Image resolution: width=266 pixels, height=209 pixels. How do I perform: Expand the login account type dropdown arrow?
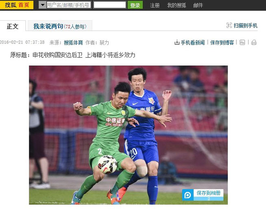(42, 5)
